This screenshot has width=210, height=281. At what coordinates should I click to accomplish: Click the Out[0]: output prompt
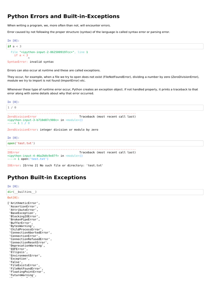(x=13, y=198)
